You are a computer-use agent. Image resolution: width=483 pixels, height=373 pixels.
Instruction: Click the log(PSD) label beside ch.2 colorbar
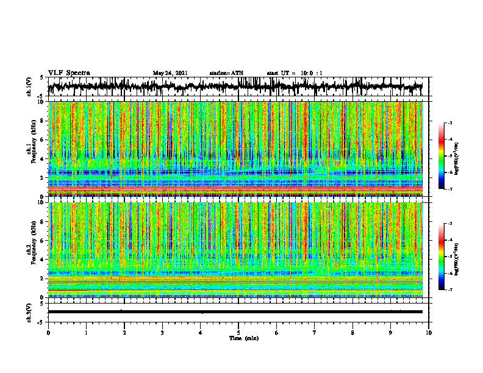(457, 260)
